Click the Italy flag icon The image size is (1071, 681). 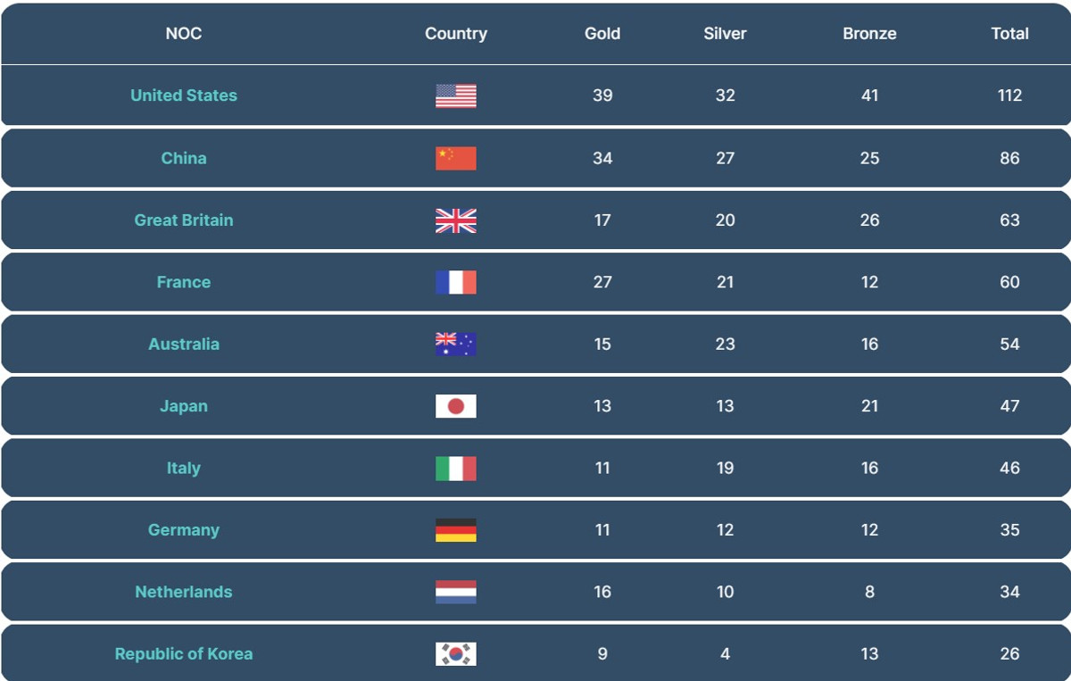pos(455,469)
